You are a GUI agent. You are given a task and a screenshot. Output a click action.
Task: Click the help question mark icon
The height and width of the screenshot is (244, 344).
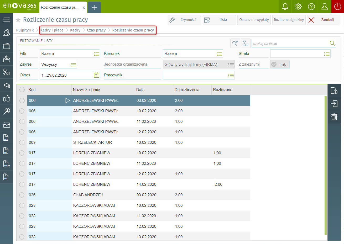[311, 7]
